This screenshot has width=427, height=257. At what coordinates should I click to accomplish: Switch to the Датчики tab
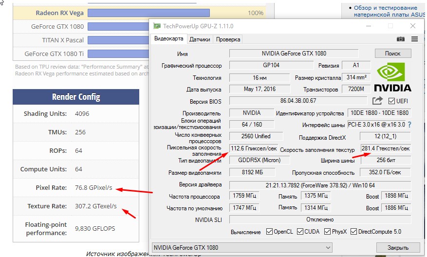[200, 39]
